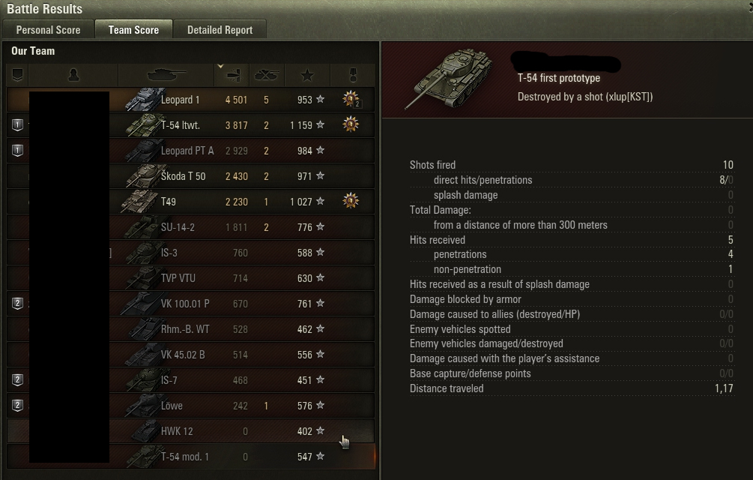The width and height of the screenshot is (753, 480).
Task: Click VK 100.01 P platoon 2 badge
Action: click(x=18, y=304)
